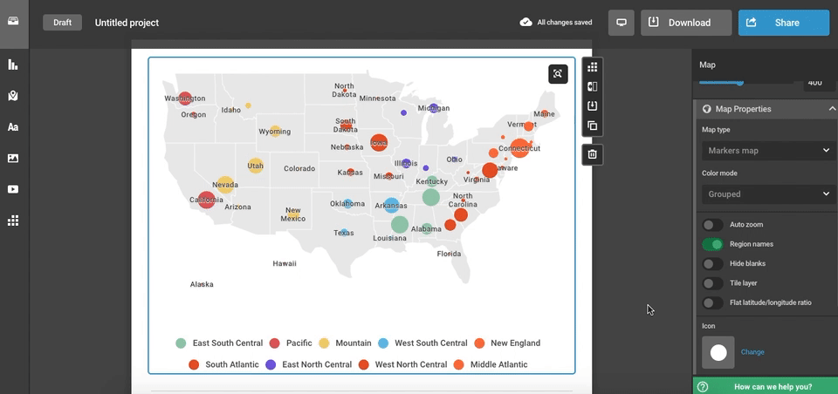Viewport: 838px width, 394px height.
Task: Open the Map type dropdown
Action: (768, 151)
